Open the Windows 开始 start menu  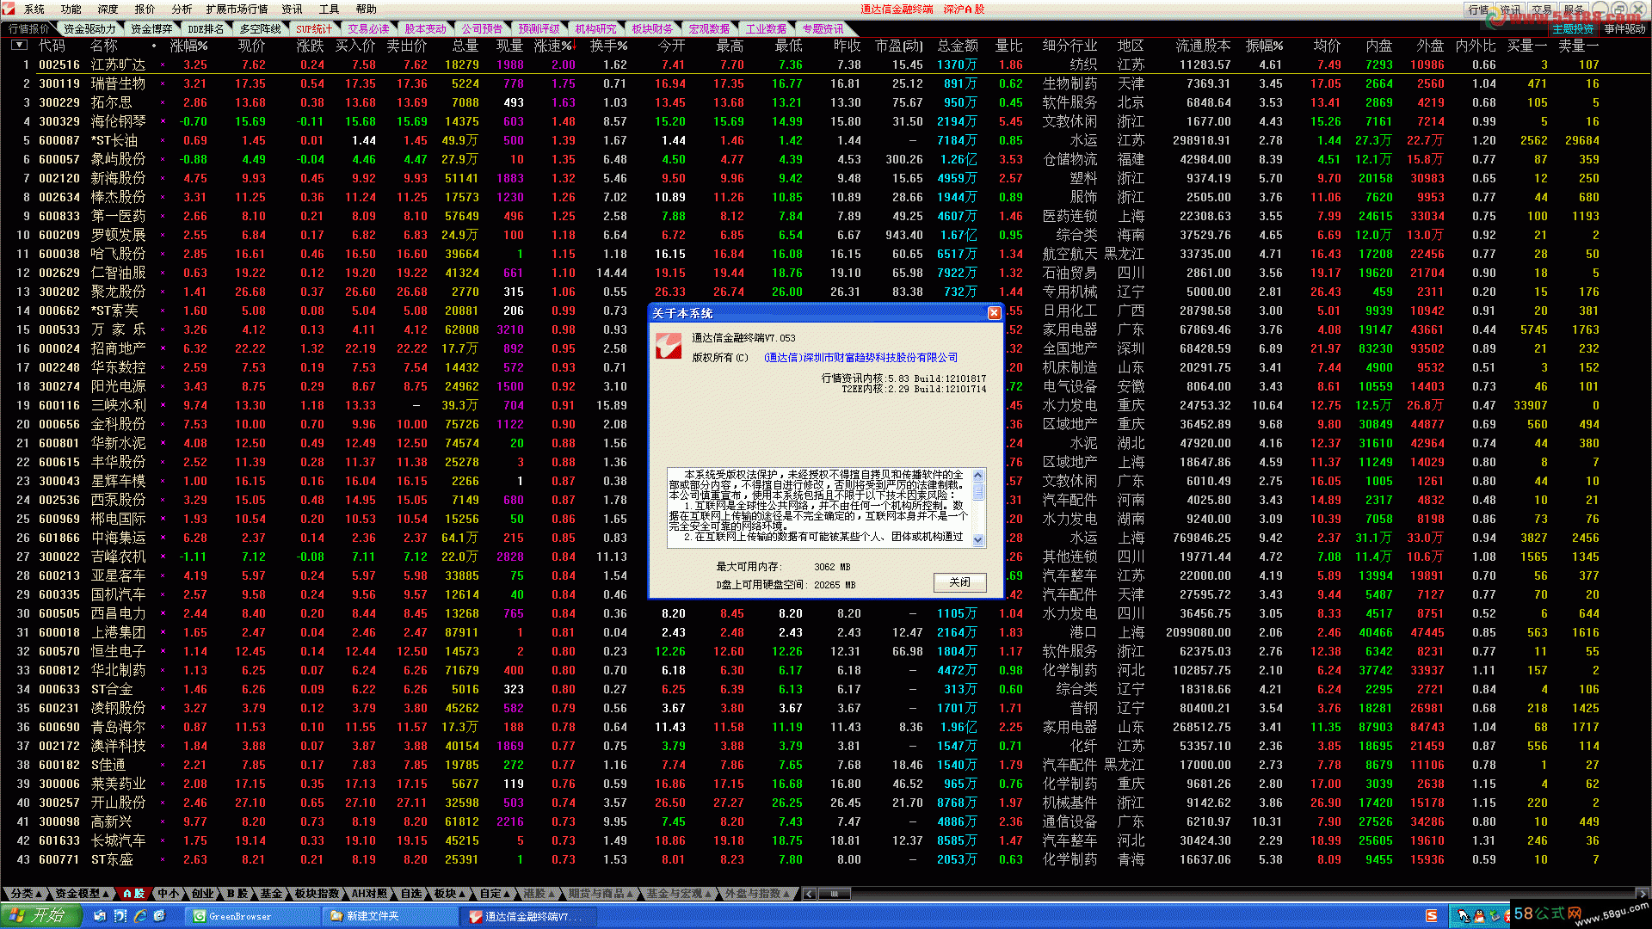coord(40,915)
